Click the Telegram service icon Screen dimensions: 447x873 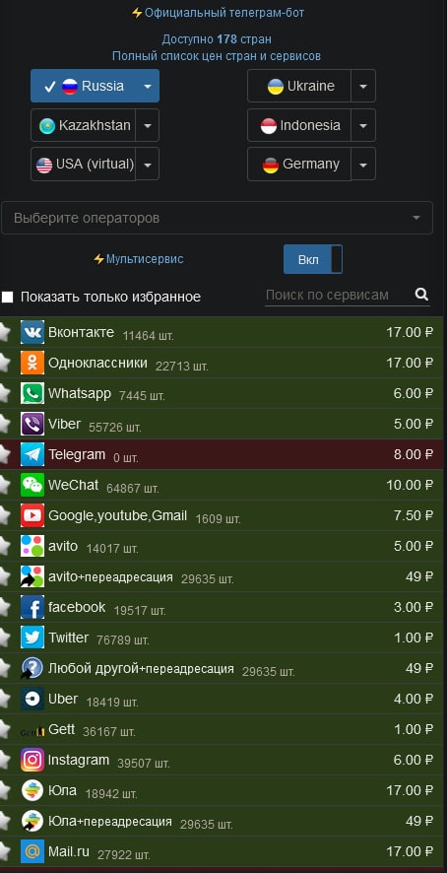[x=32, y=454]
